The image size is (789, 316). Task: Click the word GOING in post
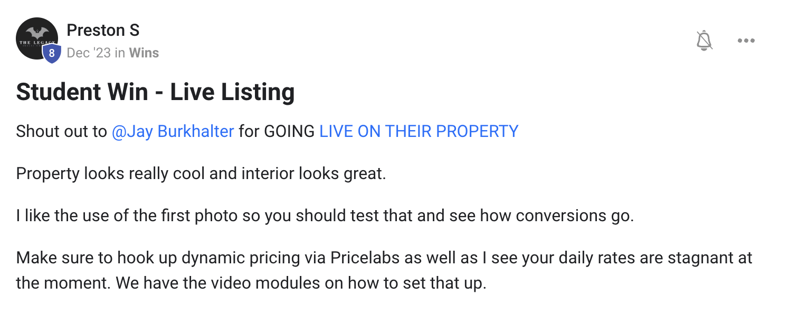pyautogui.click(x=289, y=131)
